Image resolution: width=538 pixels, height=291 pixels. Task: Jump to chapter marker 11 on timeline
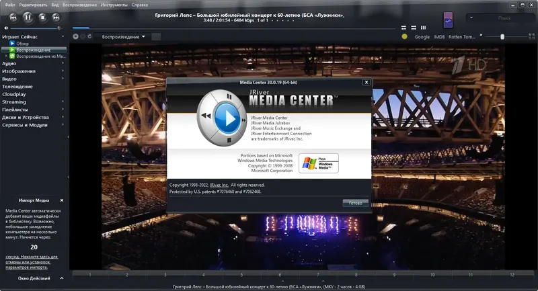471,275
